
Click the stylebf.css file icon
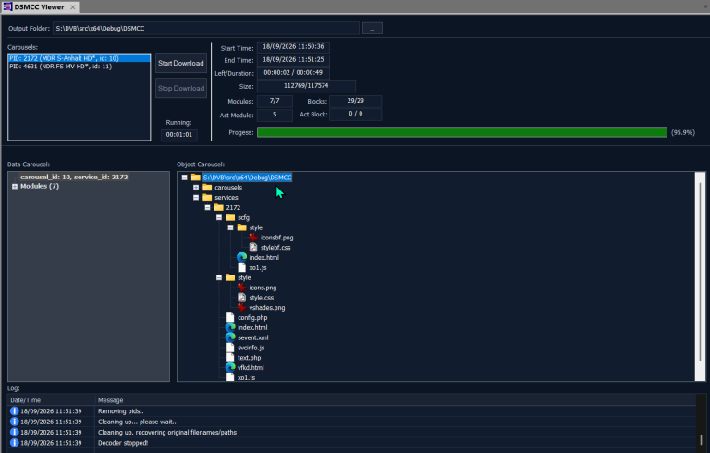(x=253, y=248)
